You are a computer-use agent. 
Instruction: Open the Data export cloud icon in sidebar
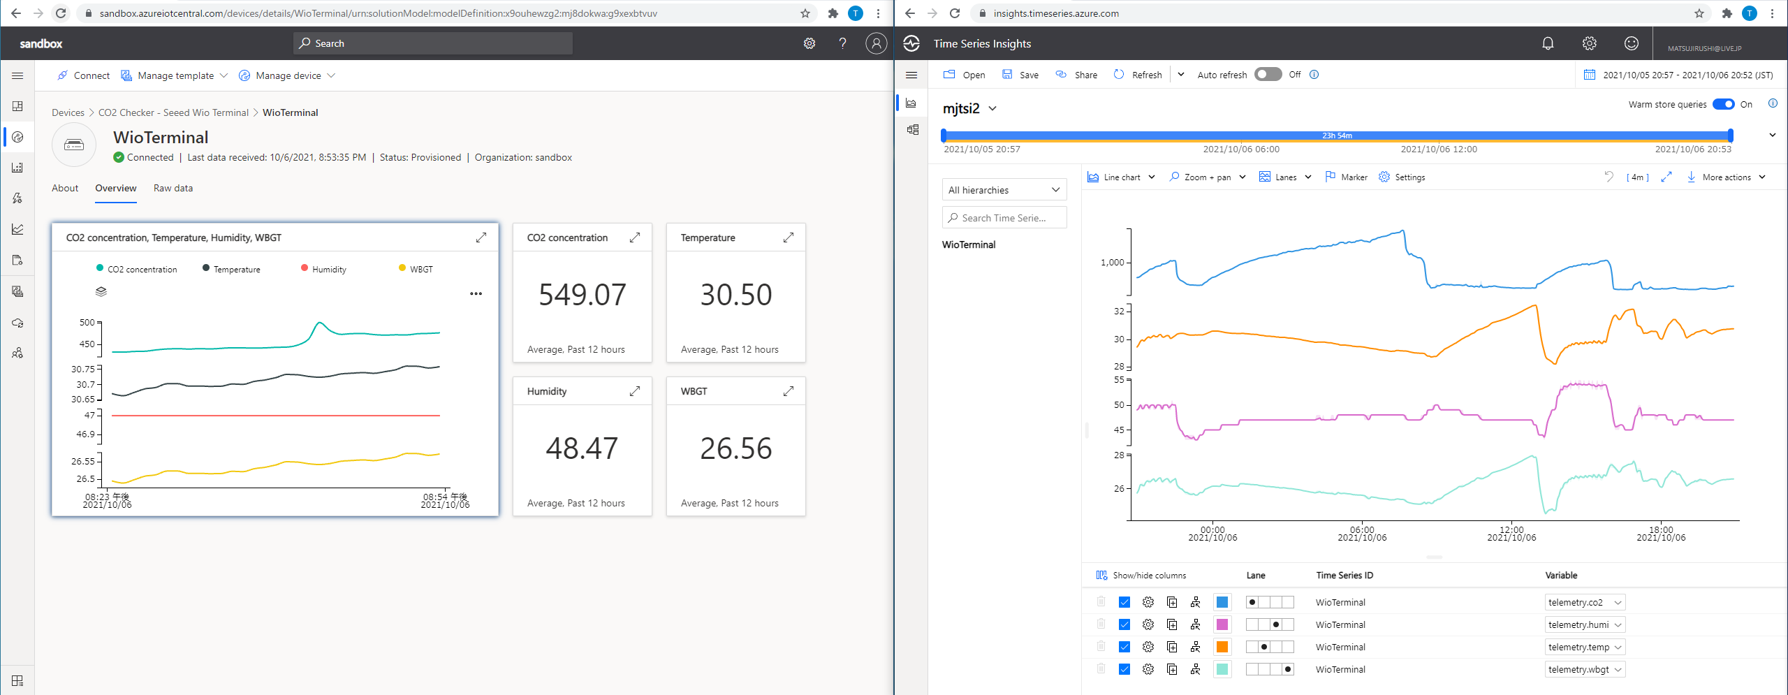17,323
